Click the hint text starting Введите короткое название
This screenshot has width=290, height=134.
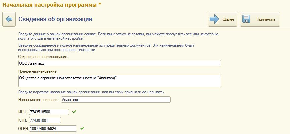[91, 92]
